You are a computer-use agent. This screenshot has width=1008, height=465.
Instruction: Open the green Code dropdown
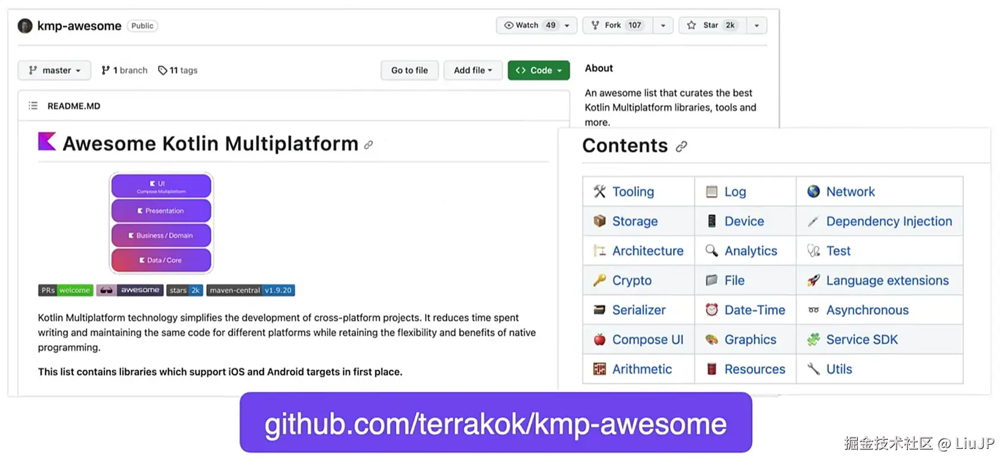click(x=539, y=70)
